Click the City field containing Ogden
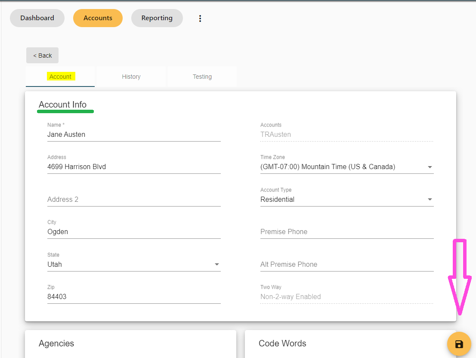The width and height of the screenshot is (476, 358). [133, 232]
